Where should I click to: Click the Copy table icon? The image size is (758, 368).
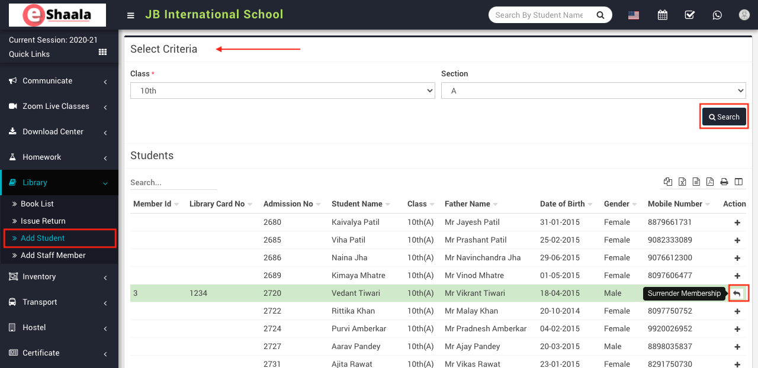pos(668,182)
